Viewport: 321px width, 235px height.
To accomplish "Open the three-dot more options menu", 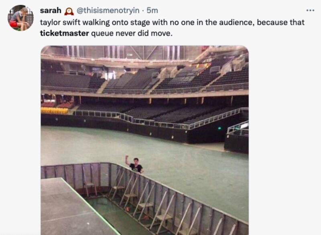I will [310, 10].
